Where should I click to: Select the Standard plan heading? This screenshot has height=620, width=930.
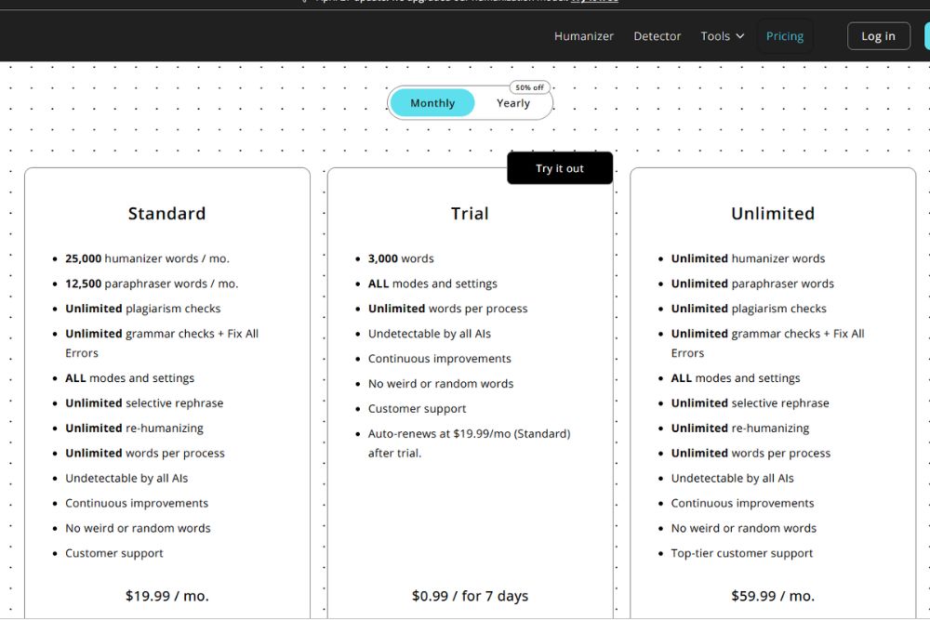coord(166,214)
